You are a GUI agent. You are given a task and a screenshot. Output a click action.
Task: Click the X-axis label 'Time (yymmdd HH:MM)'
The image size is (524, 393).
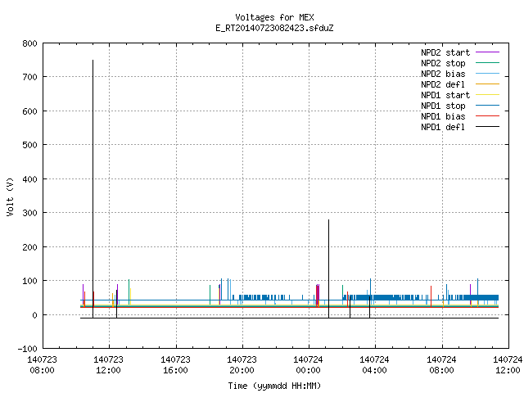pos(274,386)
